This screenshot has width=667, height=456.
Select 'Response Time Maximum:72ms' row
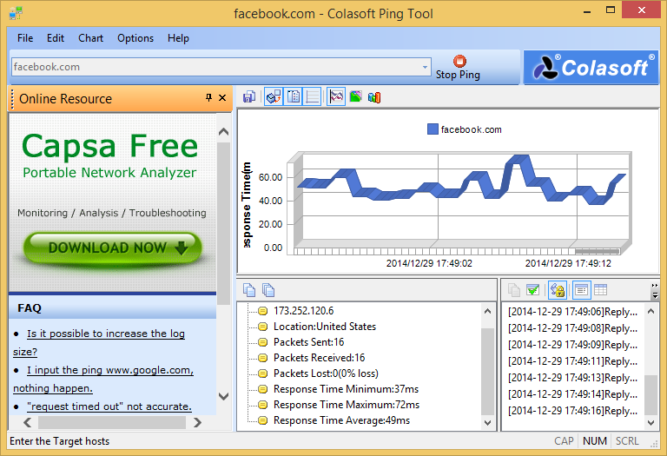click(347, 405)
